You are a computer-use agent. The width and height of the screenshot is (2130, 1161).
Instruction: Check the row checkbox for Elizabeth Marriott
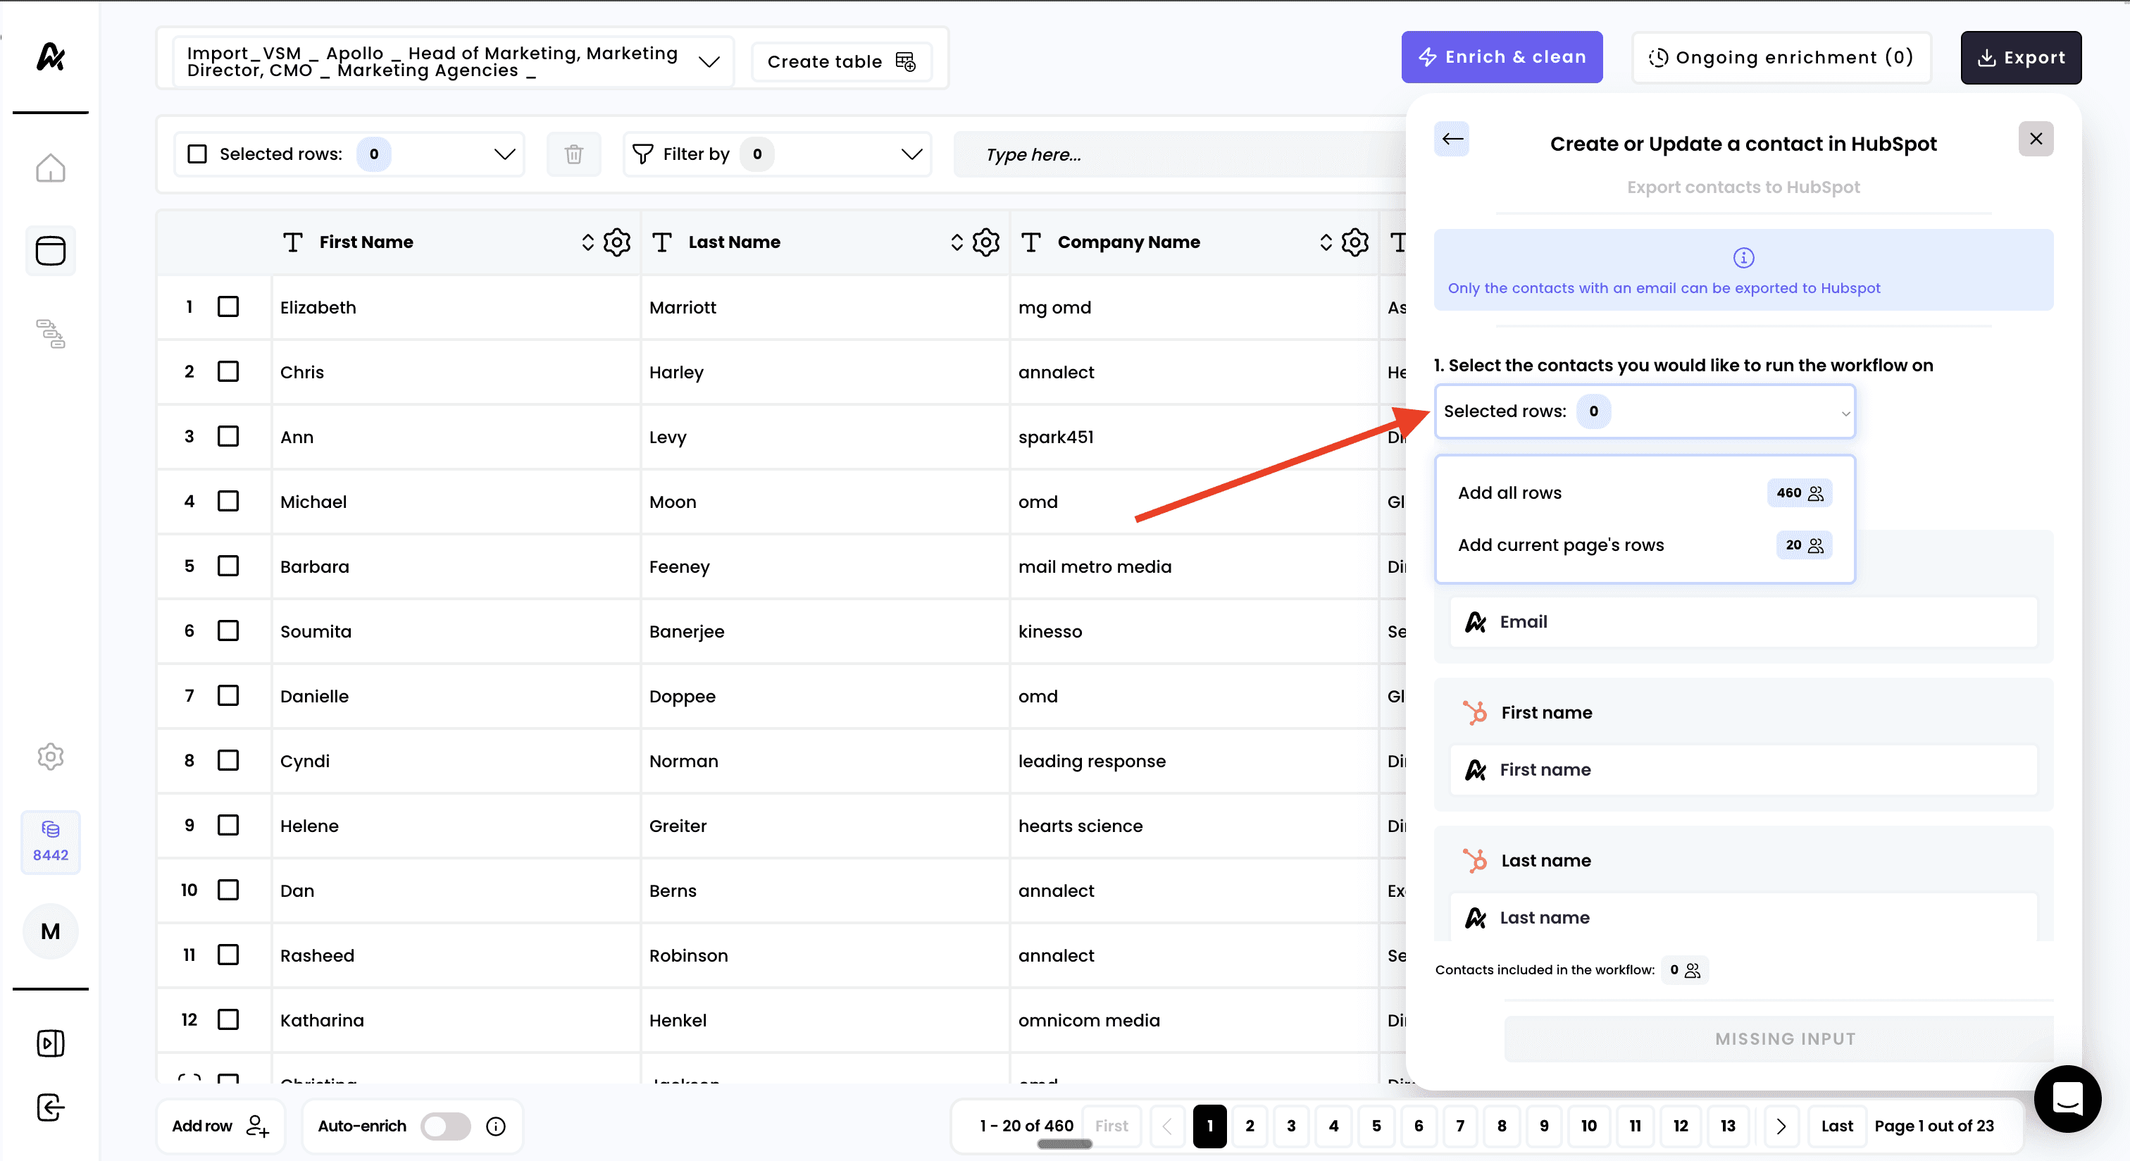coord(228,306)
